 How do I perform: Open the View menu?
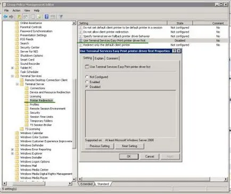(x=27, y=11)
